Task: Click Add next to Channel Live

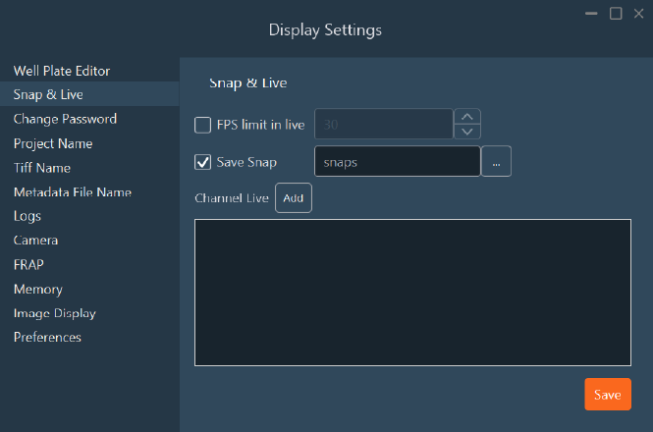Action: tap(293, 198)
